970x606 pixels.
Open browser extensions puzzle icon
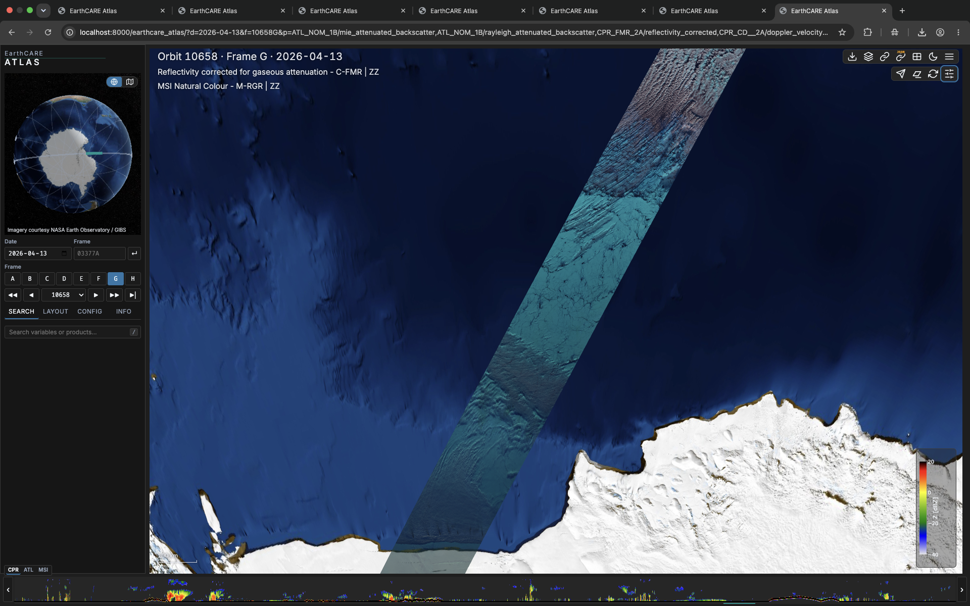pos(867,32)
